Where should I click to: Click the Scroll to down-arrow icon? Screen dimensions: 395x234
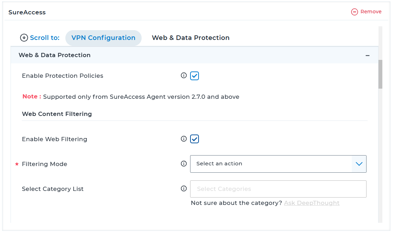[x=24, y=38]
